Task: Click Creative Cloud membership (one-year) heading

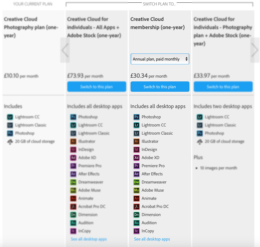Action: tap(157, 23)
